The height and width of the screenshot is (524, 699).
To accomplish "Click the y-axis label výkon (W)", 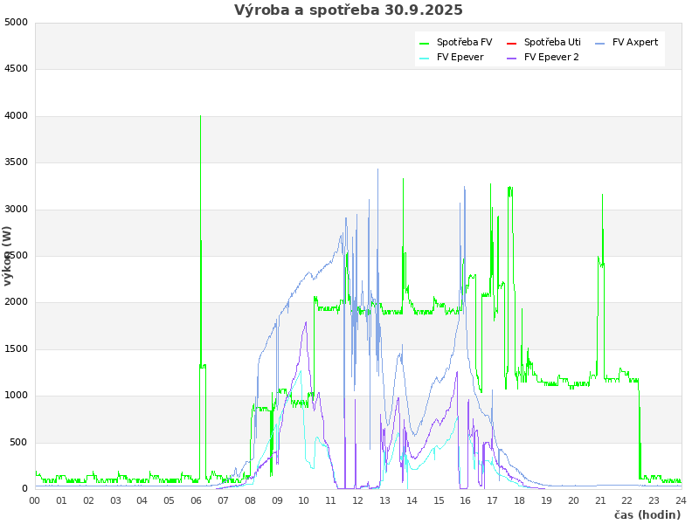I will (8, 255).
